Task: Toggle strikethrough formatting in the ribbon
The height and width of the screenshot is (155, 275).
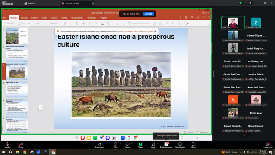Action: click(x=83, y=23)
